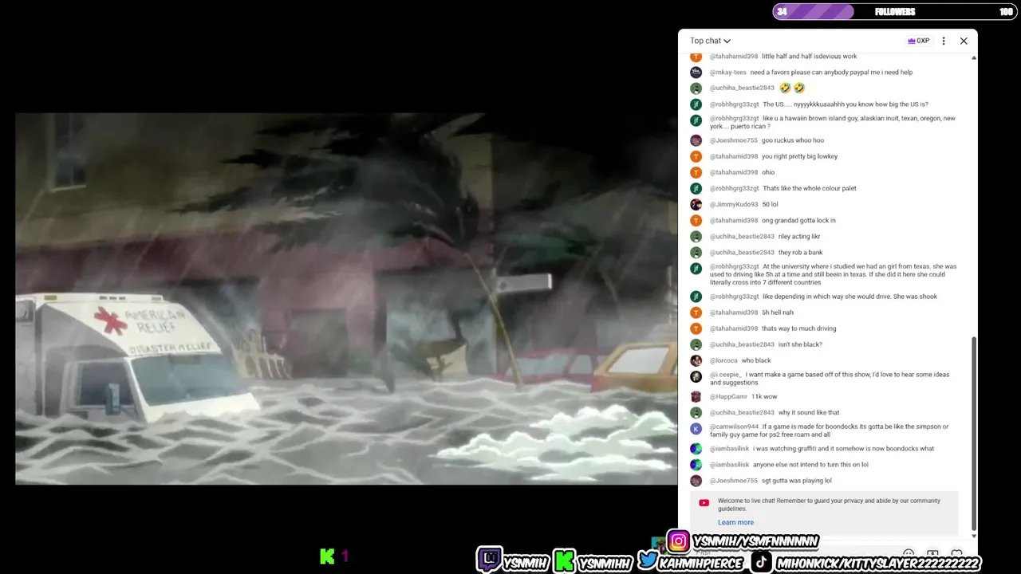Click the Learn more link in chat
This screenshot has width=1021, height=574.
pyautogui.click(x=735, y=522)
